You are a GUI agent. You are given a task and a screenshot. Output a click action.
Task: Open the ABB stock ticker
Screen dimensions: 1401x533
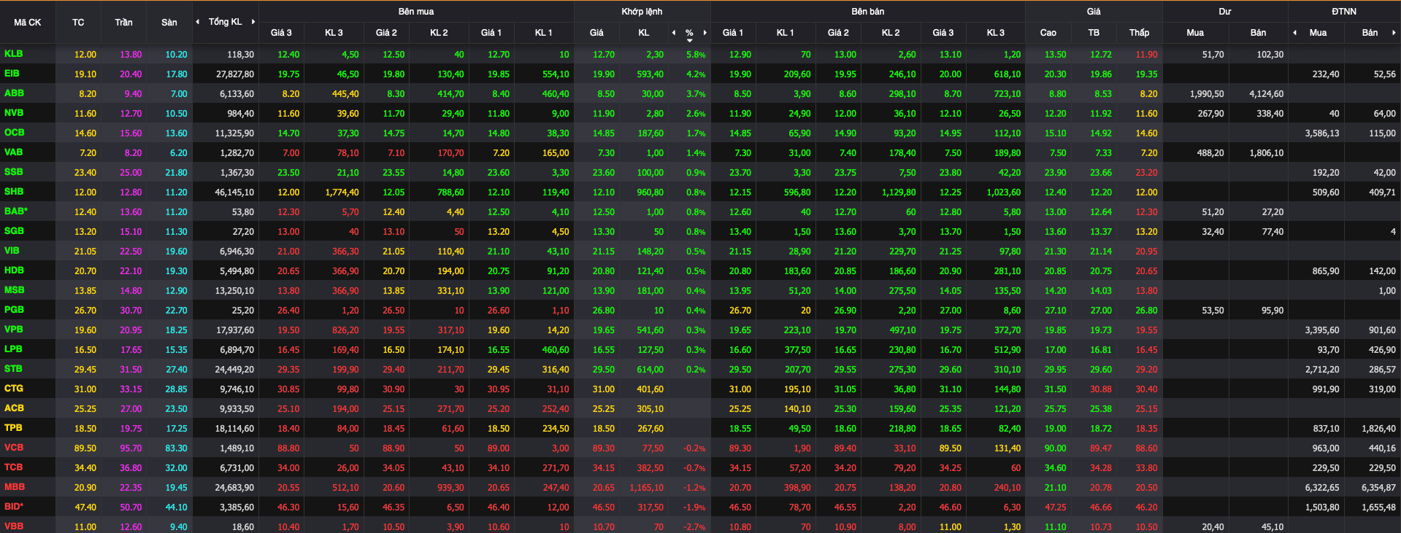click(x=14, y=93)
